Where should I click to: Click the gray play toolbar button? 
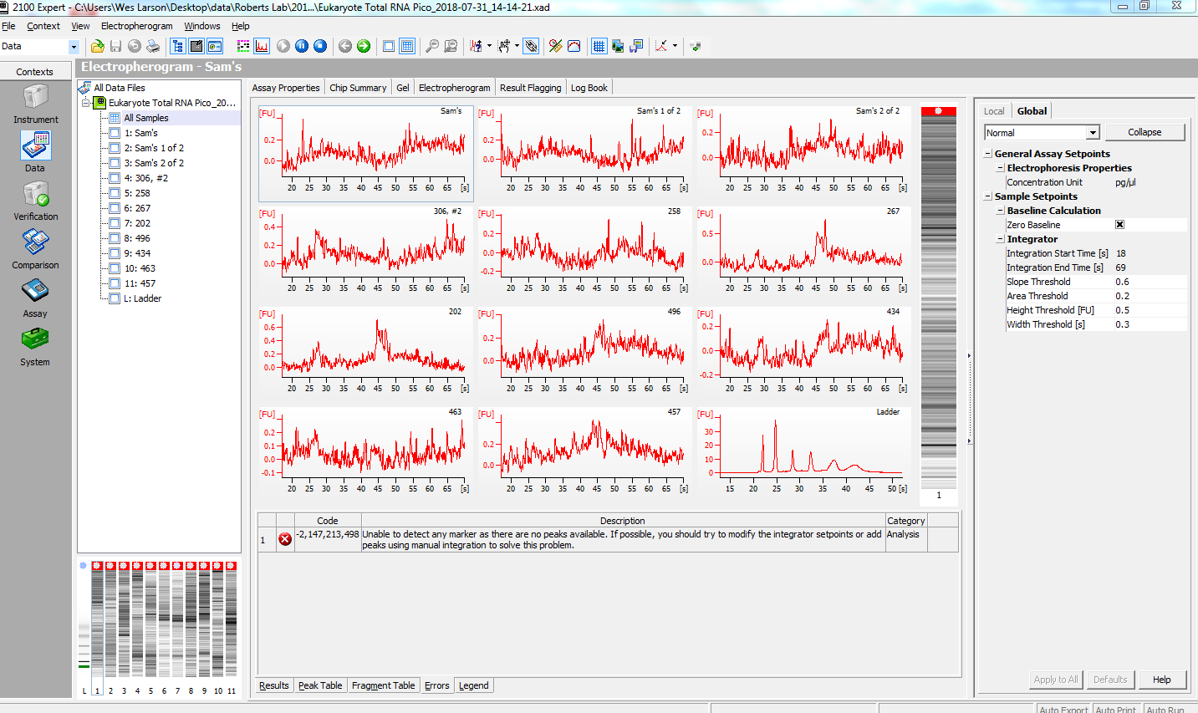283,46
